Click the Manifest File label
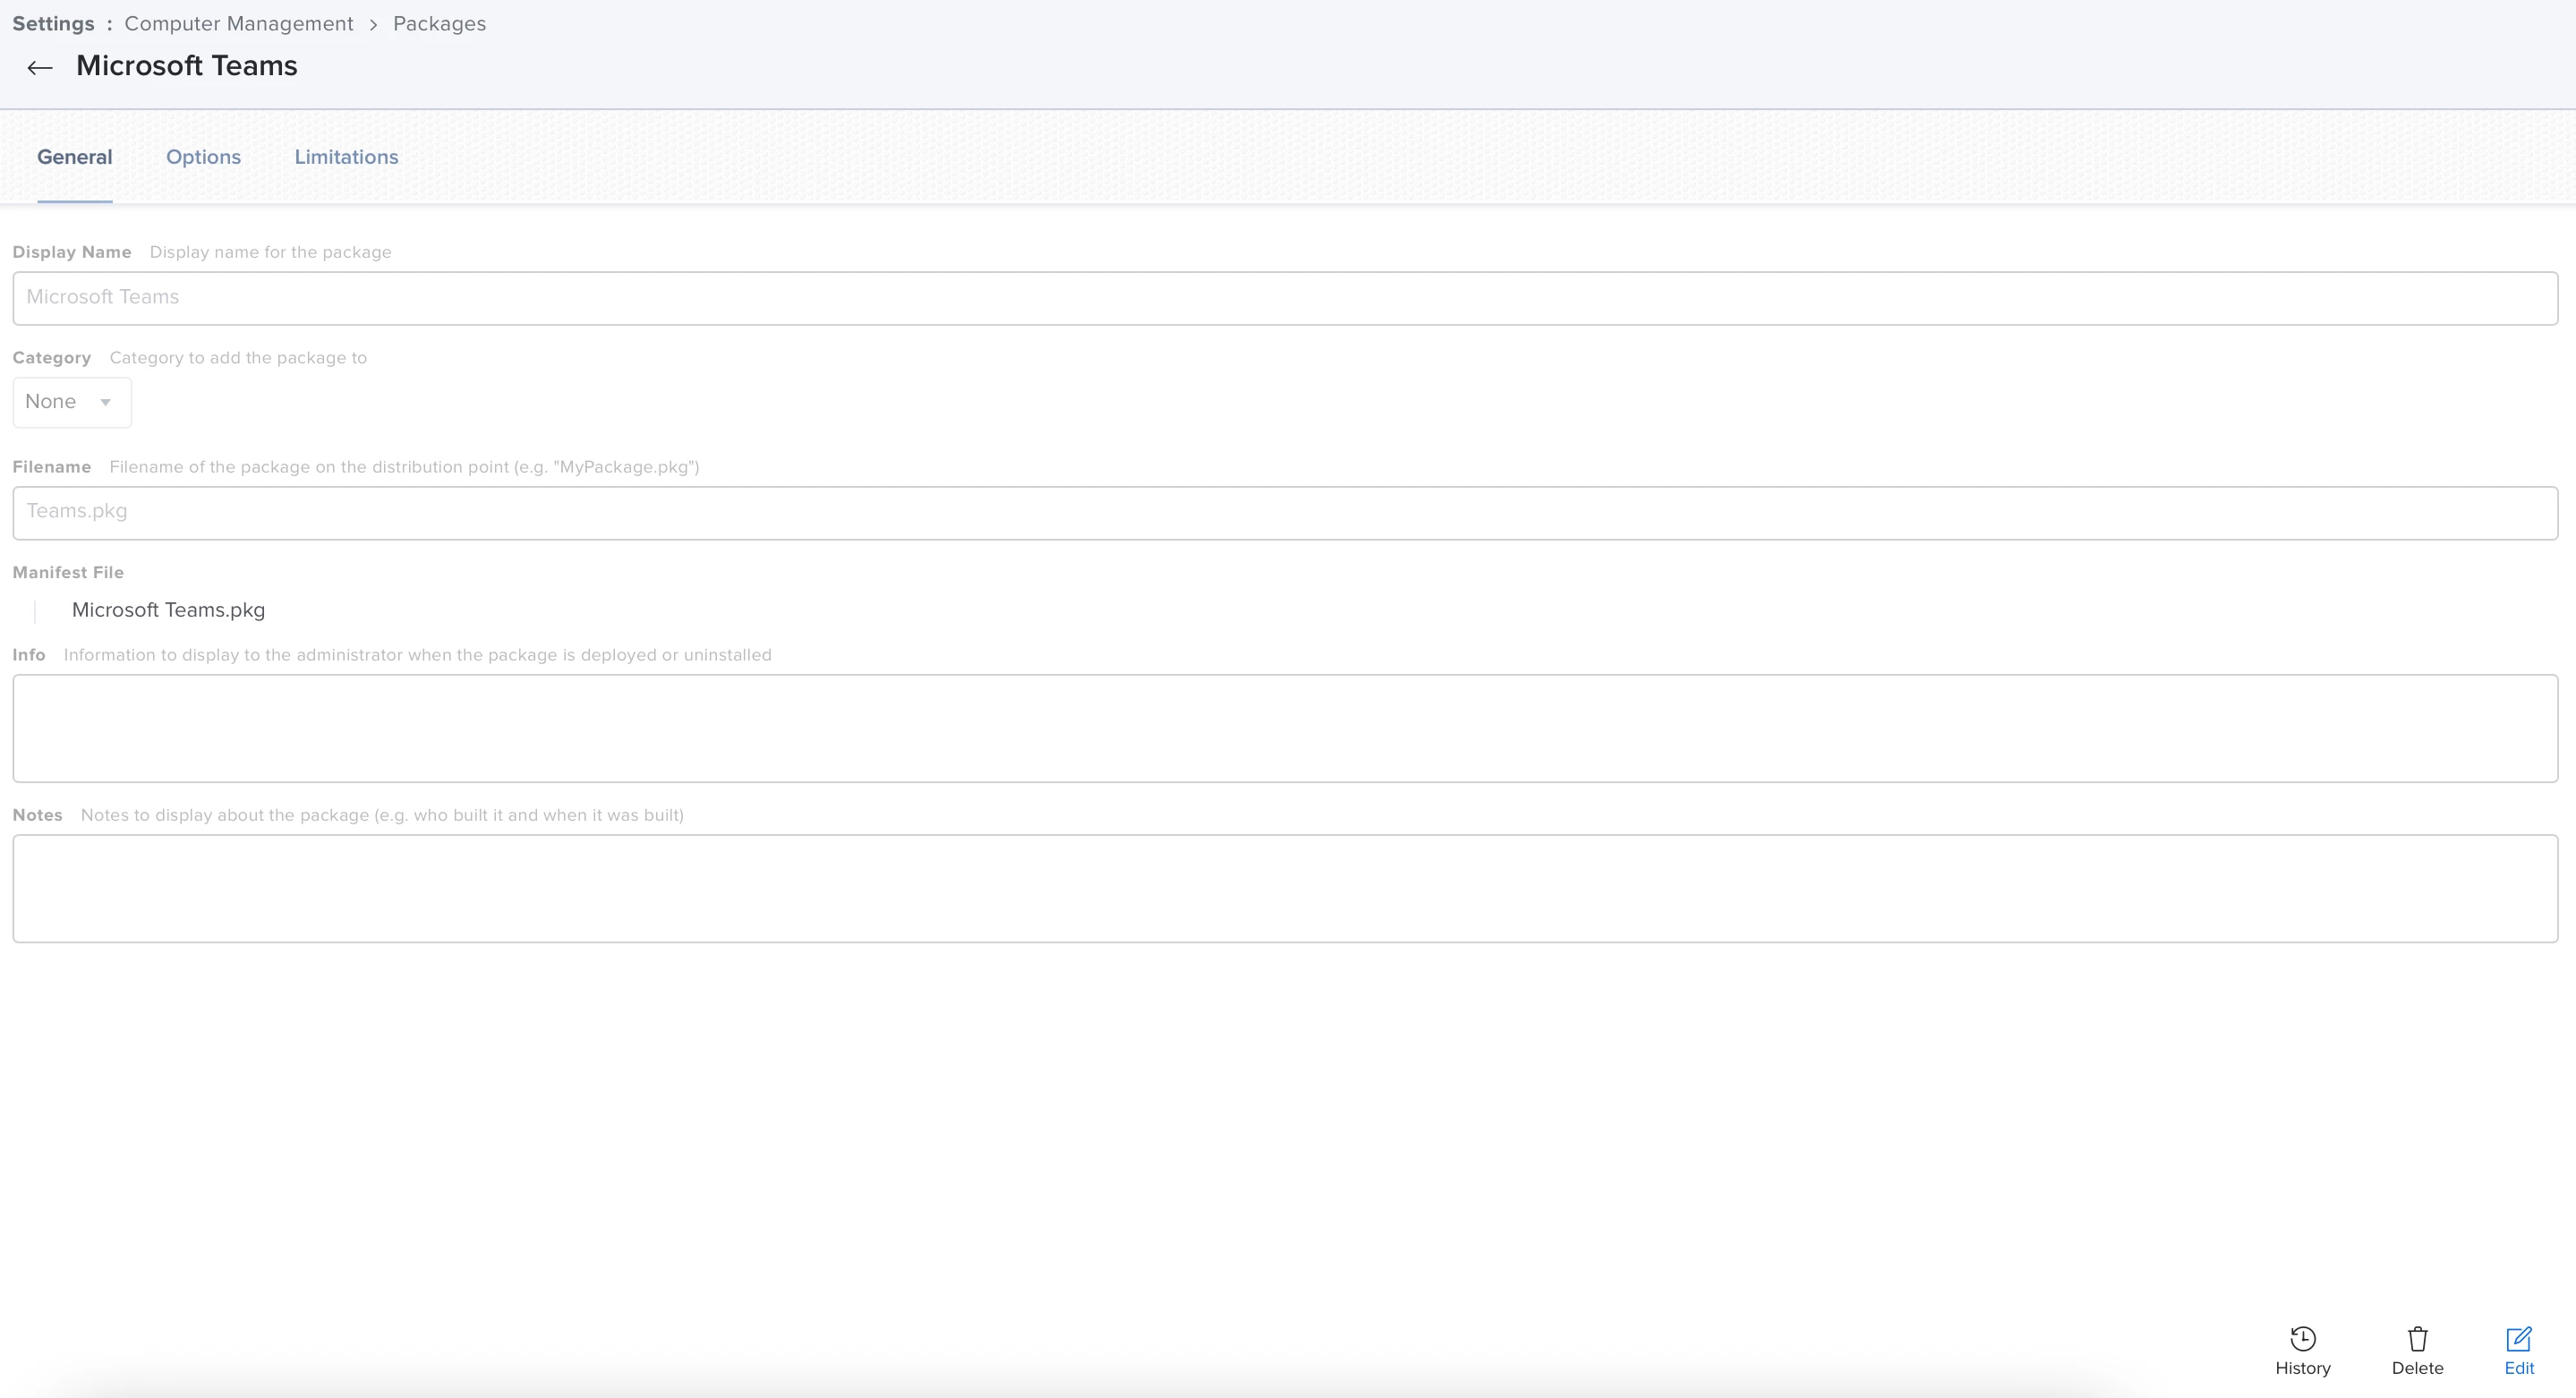Screen dimensions: 2576x1398 [68, 573]
